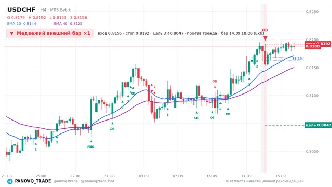Click the 38,2% retracement label
Screen dimensions: 332x187
pos(297,58)
